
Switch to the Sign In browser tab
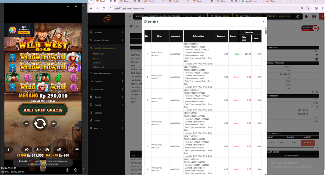tap(251, 1)
